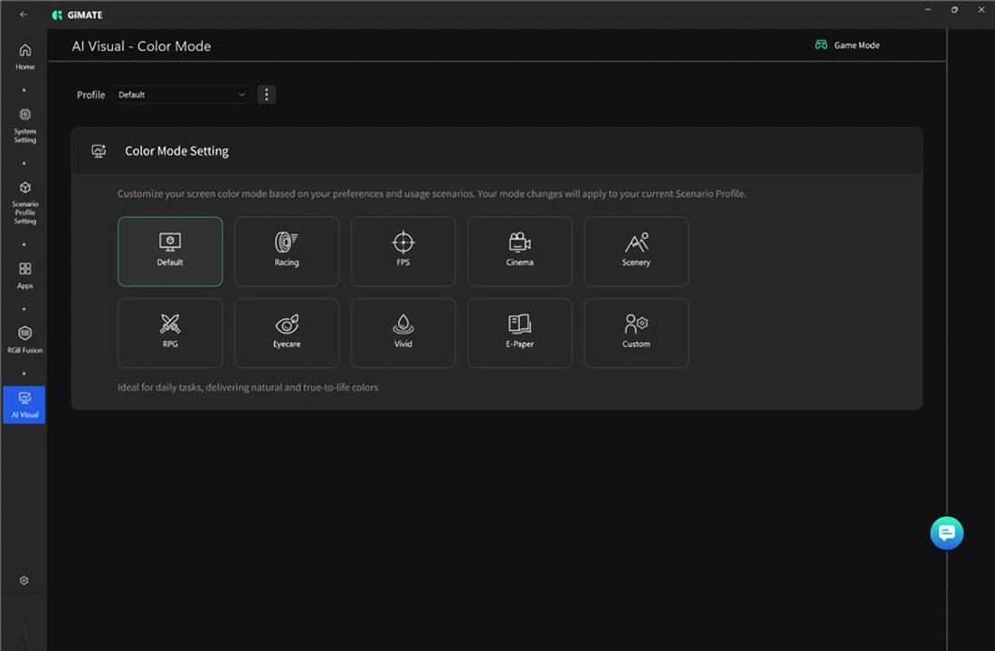
Task: Select the Custom color mode
Action: pos(637,333)
